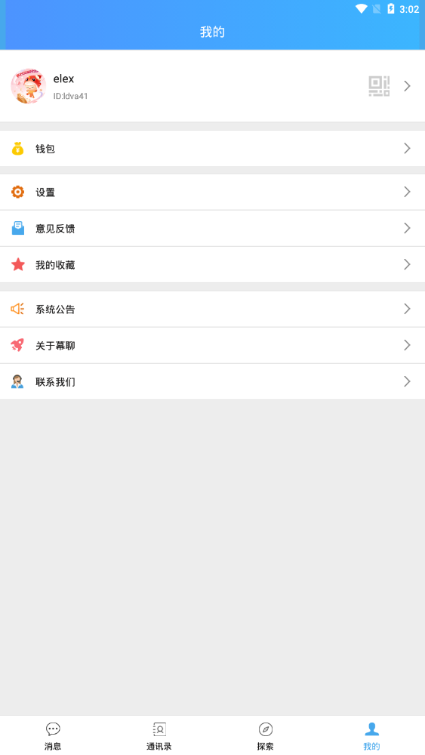The width and height of the screenshot is (425, 755).
Task: Switch to the 探索 tab
Action: pyautogui.click(x=265, y=736)
